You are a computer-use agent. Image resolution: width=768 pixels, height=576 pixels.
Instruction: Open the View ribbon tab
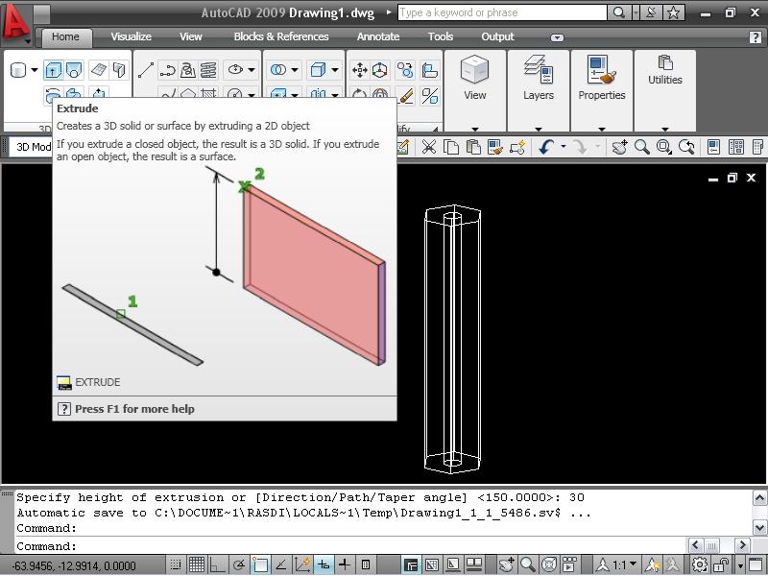pyautogui.click(x=190, y=36)
